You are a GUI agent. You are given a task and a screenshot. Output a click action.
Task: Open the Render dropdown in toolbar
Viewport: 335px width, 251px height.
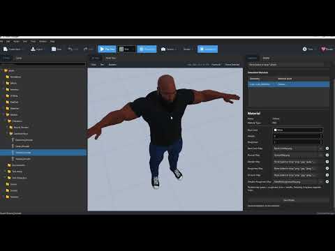coord(188,49)
